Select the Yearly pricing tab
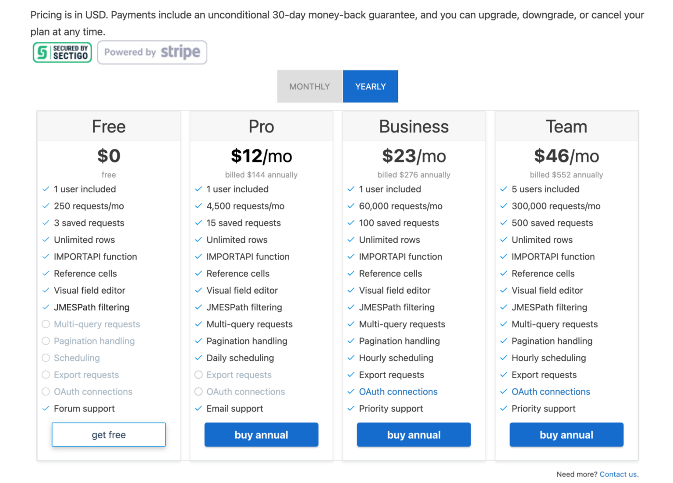Image resolution: width=673 pixels, height=483 pixels. click(x=370, y=86)
